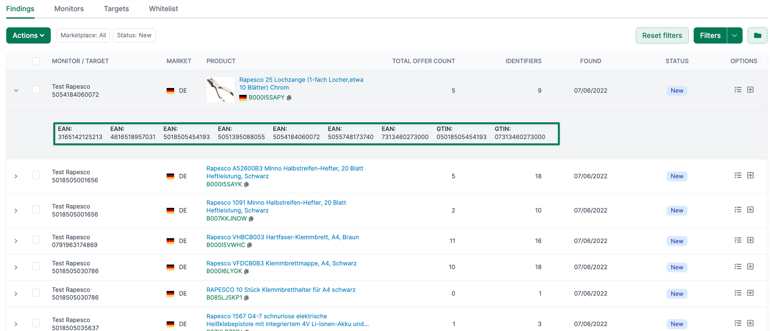The image size is (770, 331).
Task: Open RAPESCO 10 Stück Klemmbretthalter link
Action: coord(281,290)
